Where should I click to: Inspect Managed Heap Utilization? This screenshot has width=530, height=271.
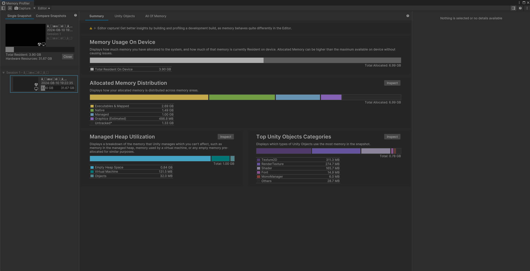coord(226,137)
